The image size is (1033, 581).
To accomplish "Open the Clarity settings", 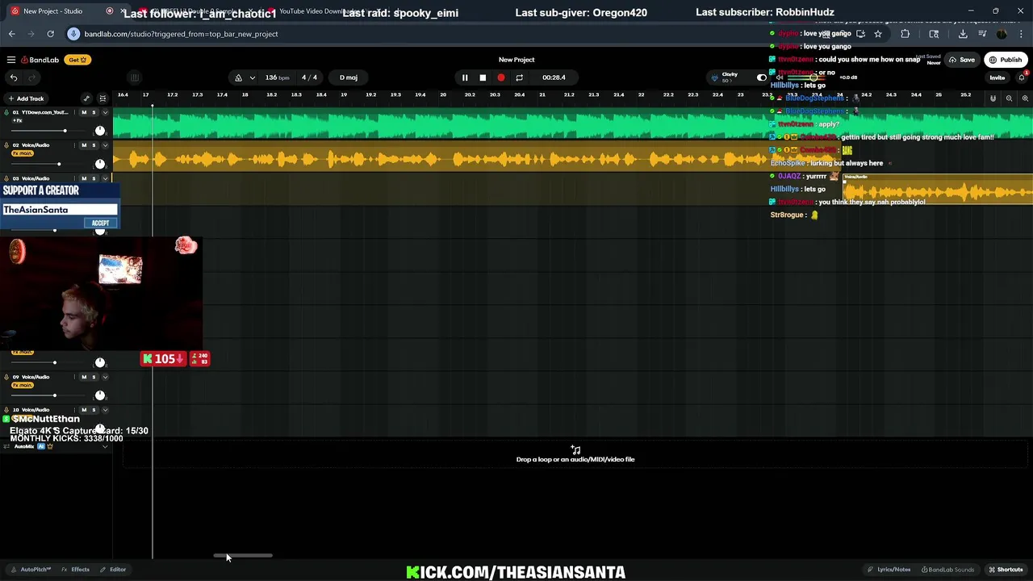I will 728,77.
